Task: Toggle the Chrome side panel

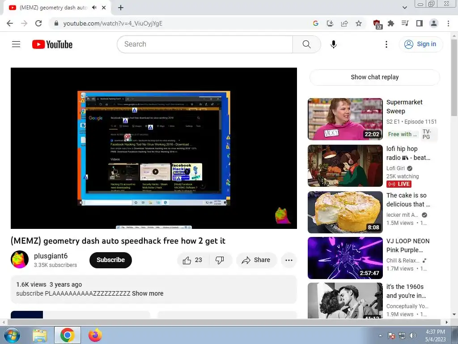Action: point(420,23)
